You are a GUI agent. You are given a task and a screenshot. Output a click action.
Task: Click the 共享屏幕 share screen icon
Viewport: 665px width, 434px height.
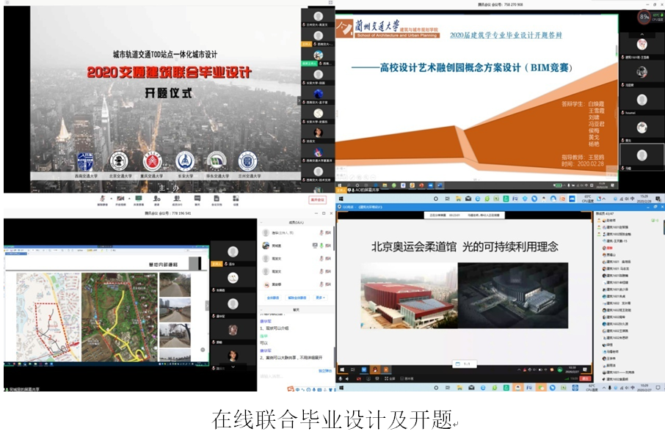138,199
